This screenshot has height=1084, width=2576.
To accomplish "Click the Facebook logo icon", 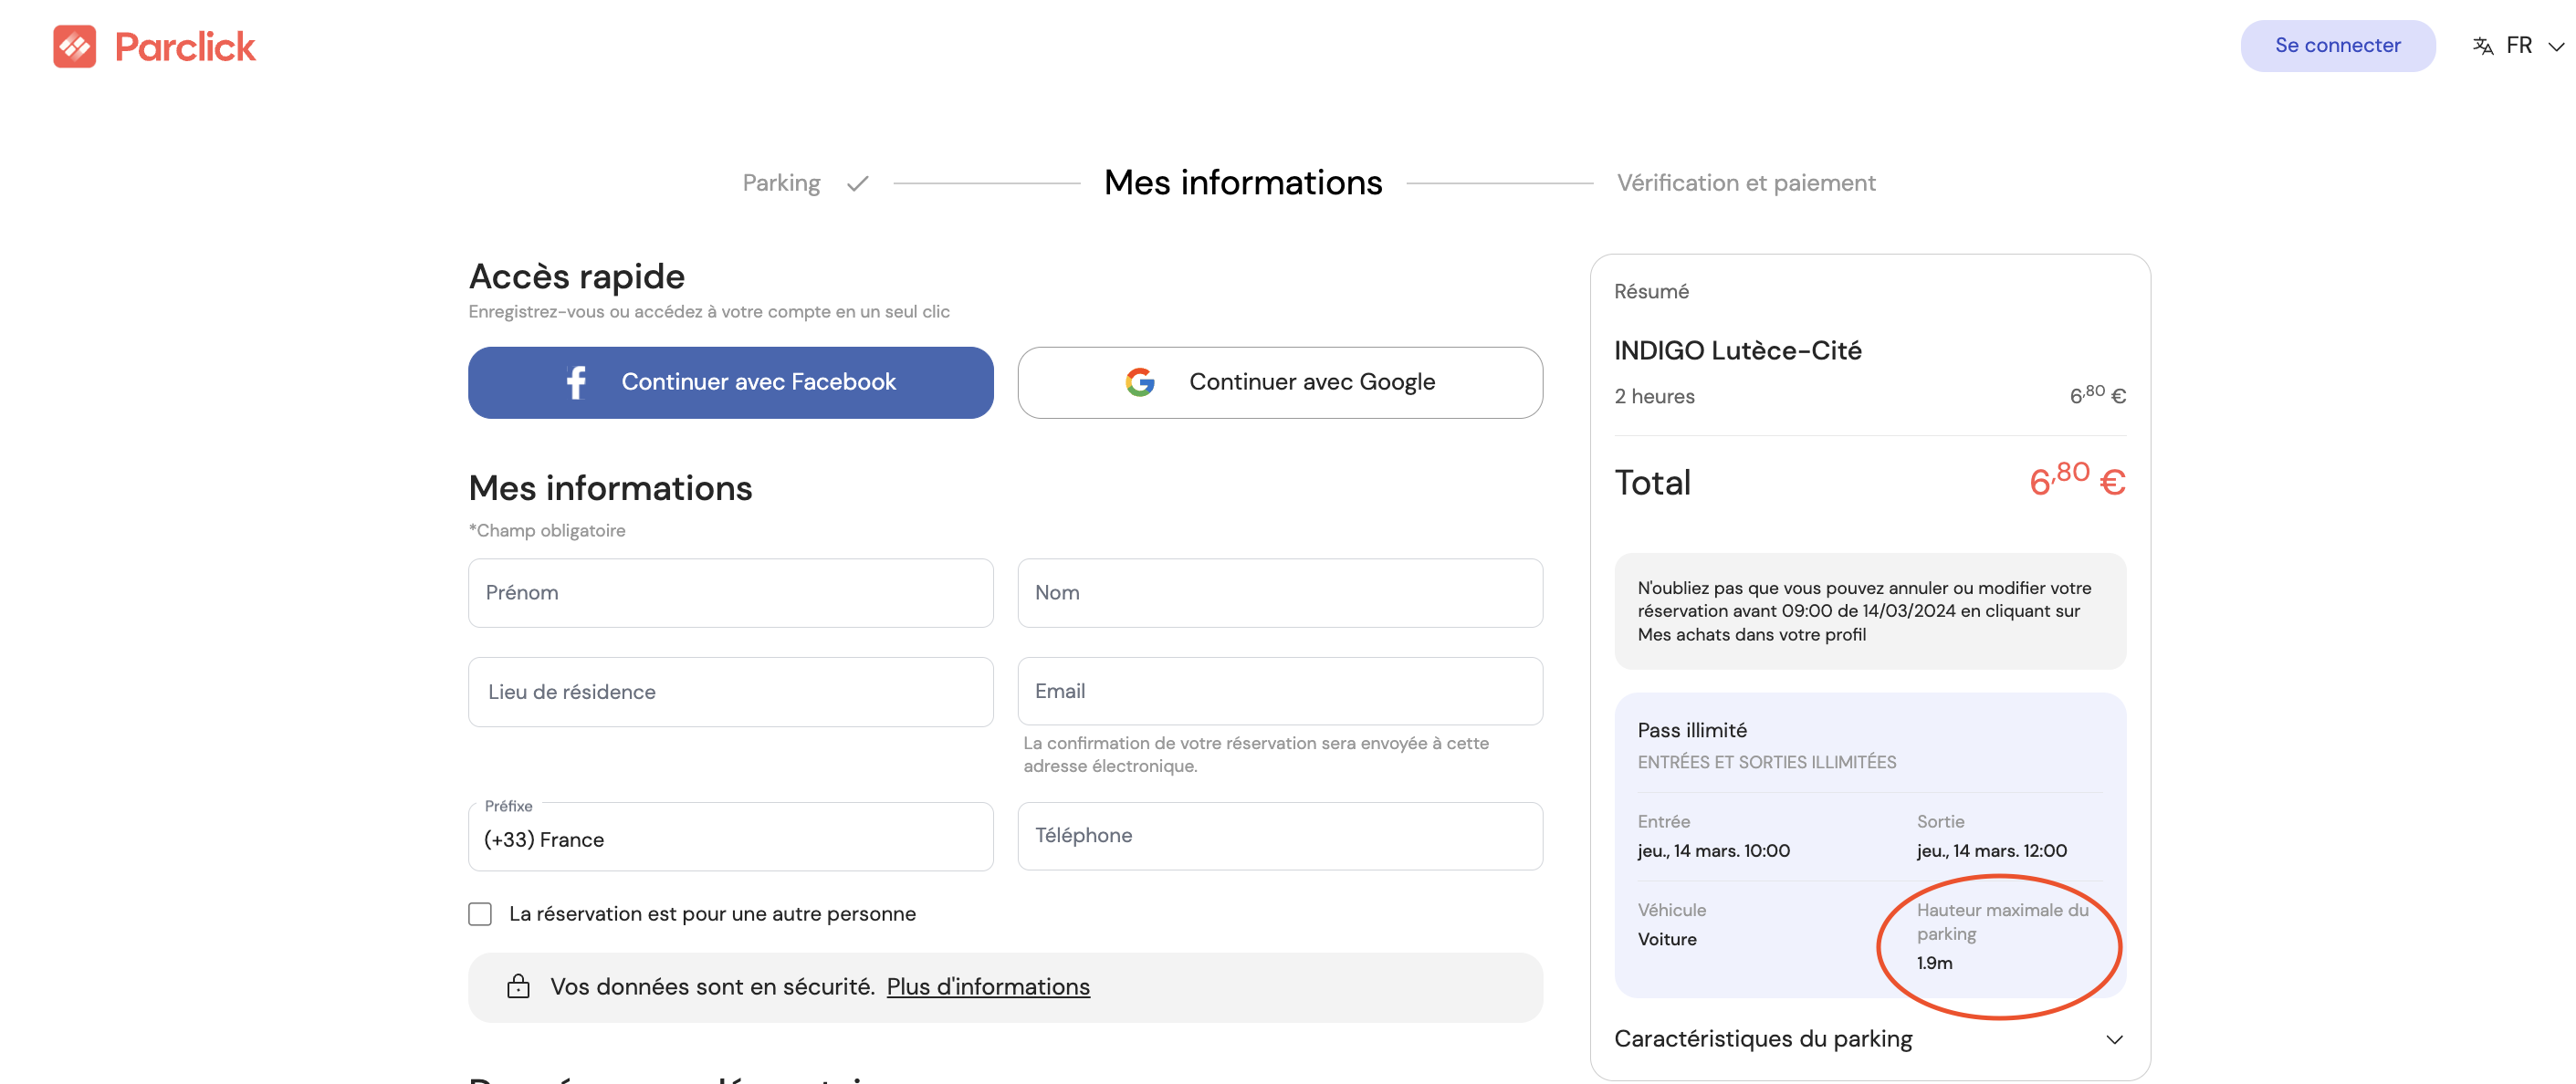I will click(x=576, y=382).
